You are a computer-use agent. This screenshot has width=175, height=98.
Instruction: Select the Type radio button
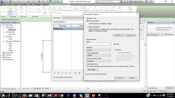tap(115, 44)
